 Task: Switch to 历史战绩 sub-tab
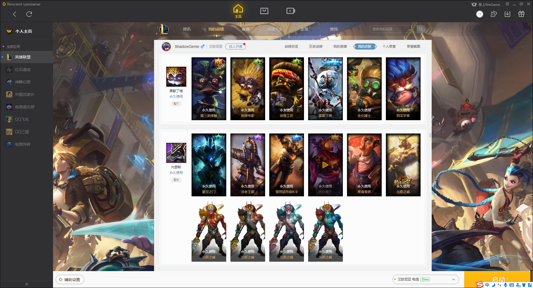tap(316, 47)
